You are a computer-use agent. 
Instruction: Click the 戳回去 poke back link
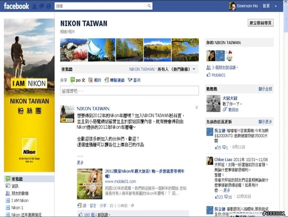click(233, 110)
